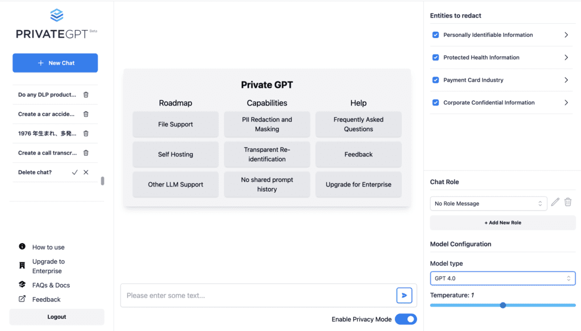Open Frequently Asked Questions card
The width and height of the screenshot is (581, 331).
(359, 124)
